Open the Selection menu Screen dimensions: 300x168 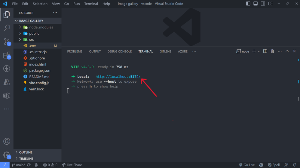40,4
